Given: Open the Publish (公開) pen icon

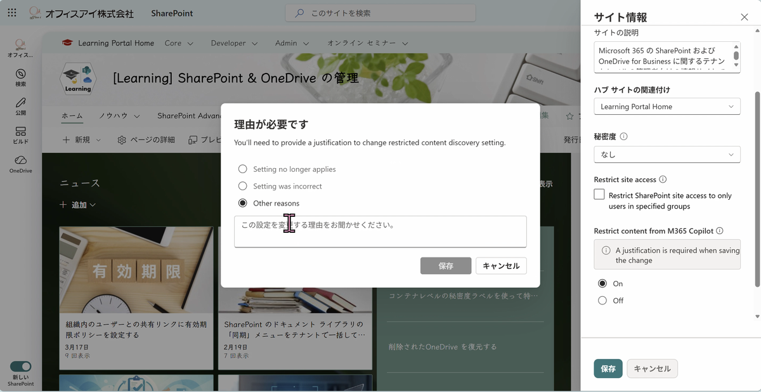Looking at the screenshot, I should pos(20,103).
